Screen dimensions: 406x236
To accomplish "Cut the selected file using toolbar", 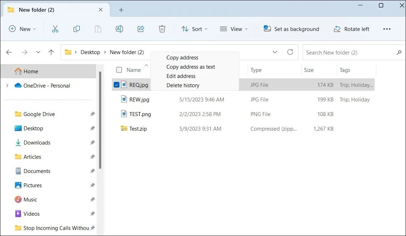I will 55,29.
